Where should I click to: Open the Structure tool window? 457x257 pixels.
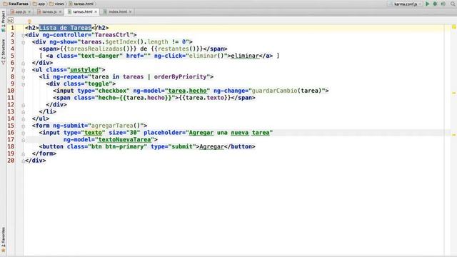3,52
